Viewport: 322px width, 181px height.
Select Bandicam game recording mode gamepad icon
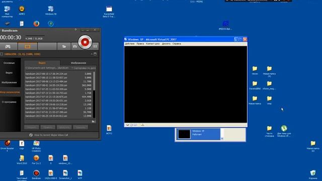click(8, 46)
